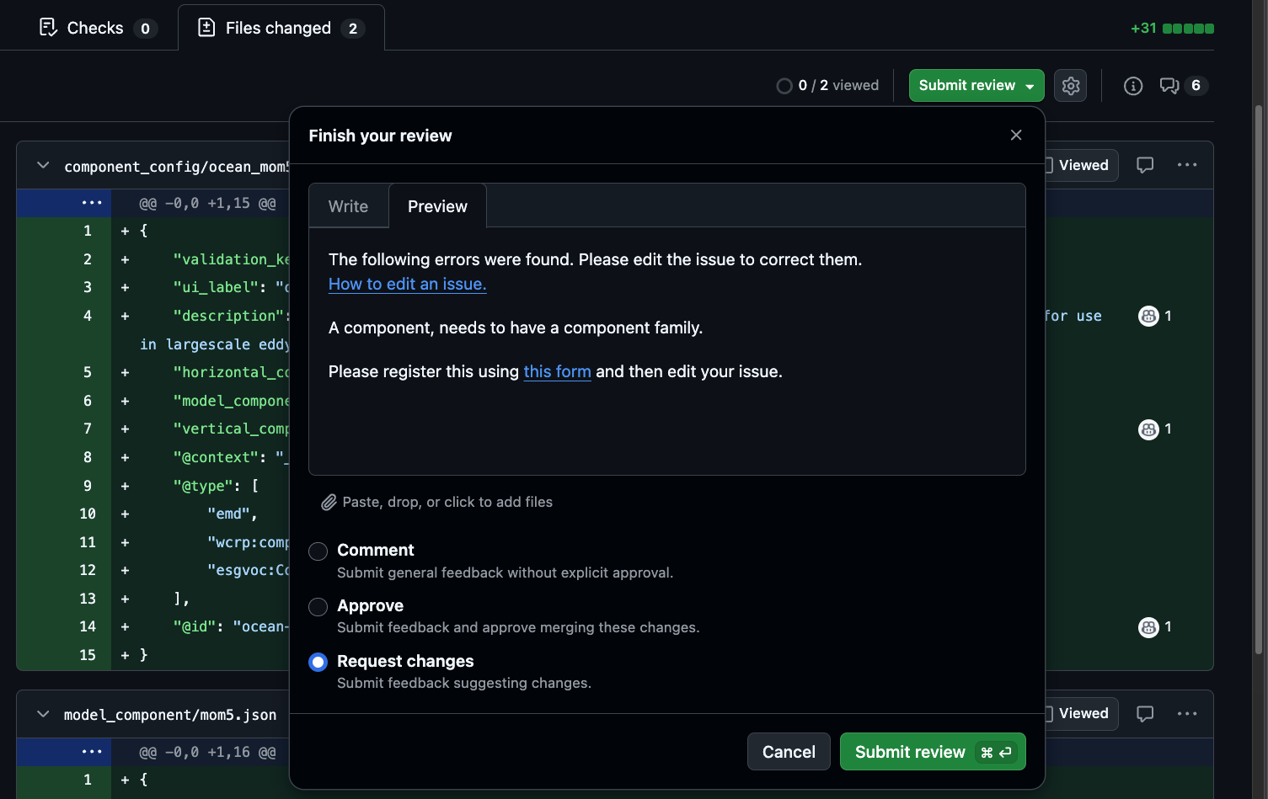Collapse the component_config/ocean_mom5 file diff
Screen dimensions: 1268x799
click(x=43, y=166)
